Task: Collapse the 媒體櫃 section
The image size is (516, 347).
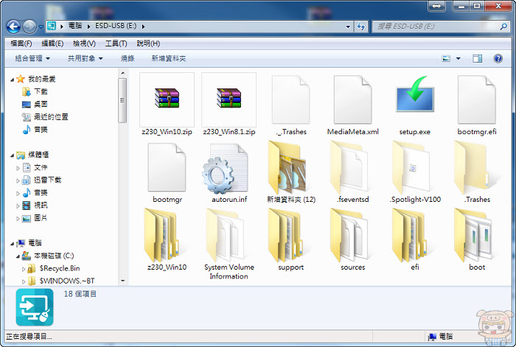Action: (13, 155)
